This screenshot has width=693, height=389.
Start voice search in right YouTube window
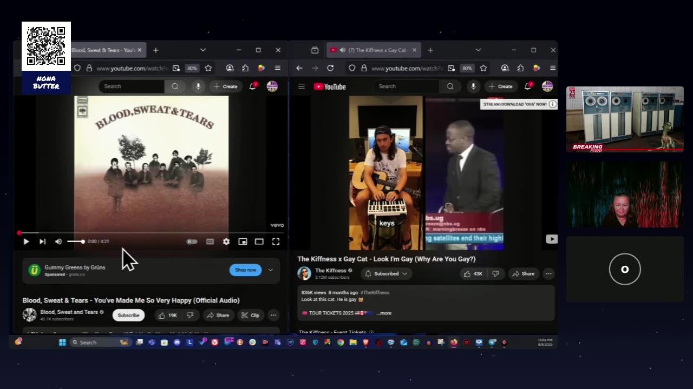473,86
